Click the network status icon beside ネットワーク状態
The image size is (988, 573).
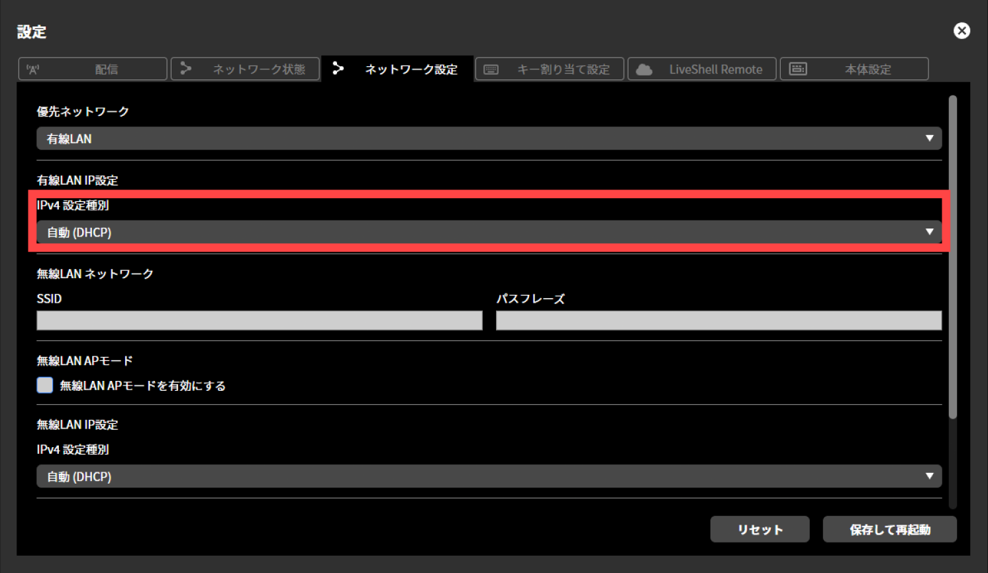(185, 68)
